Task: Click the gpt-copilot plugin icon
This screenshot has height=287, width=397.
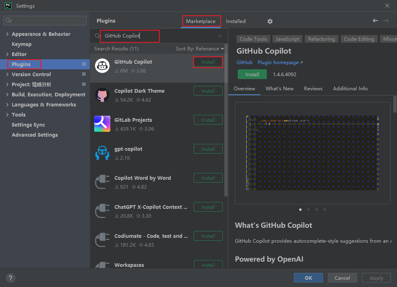Action: pos(102,153)
